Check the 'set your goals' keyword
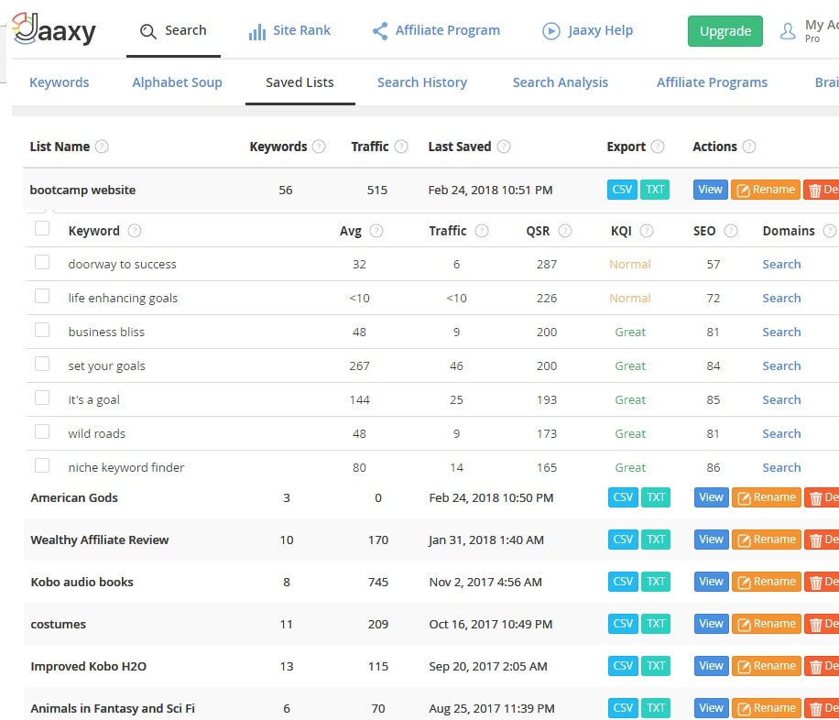This screenshot has height=720, width=839. [x=42, y=364]
